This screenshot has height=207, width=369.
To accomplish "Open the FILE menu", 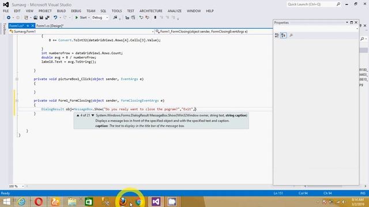I will (6, 11).
